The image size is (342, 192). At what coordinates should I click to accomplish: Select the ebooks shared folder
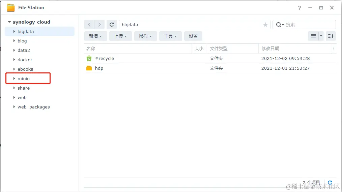point(25,69)
